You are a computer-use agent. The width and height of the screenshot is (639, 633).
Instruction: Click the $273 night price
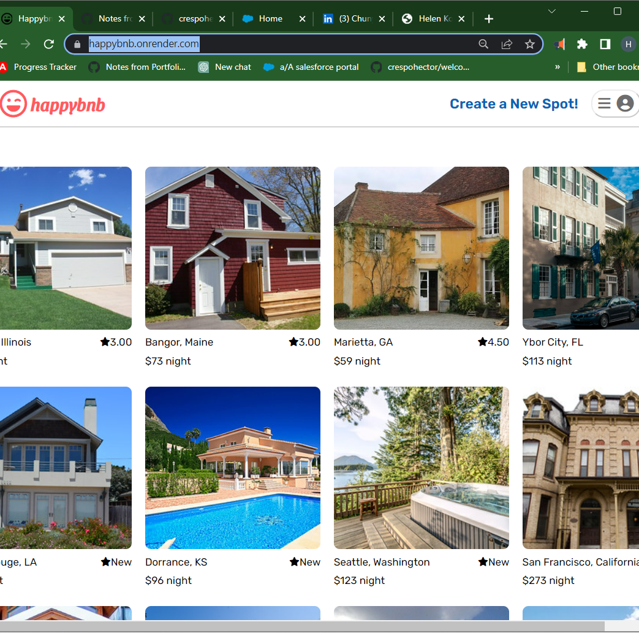click(548, 580)
